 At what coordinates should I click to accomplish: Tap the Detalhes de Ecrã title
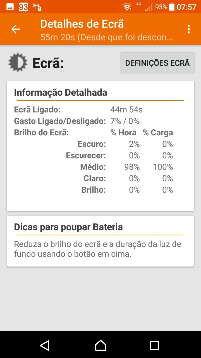(x=82, y=24)
